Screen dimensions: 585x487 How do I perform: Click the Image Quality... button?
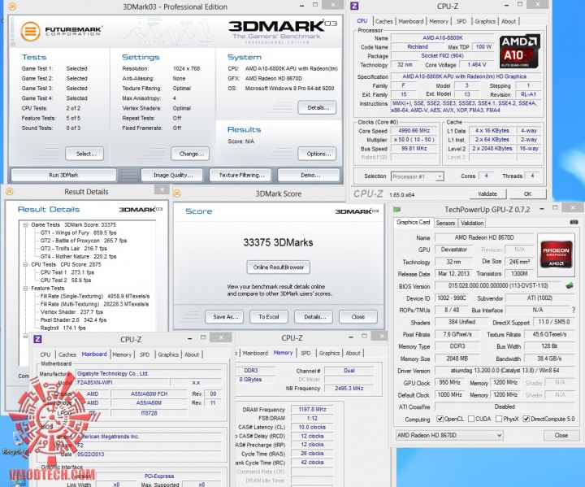pyautogui.click(x=172, y=175)
